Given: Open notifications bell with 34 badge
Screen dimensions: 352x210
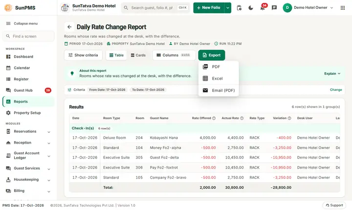Looking at the screenshot, I should pos(263,8).
